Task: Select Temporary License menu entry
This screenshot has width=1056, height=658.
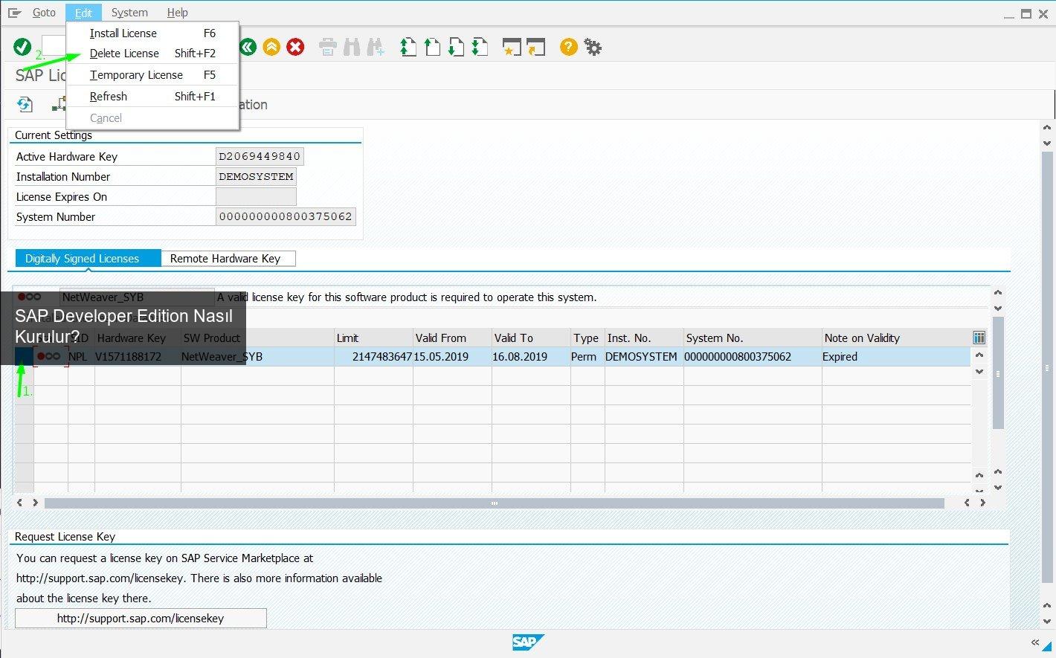Action: (x=136, y=75)
